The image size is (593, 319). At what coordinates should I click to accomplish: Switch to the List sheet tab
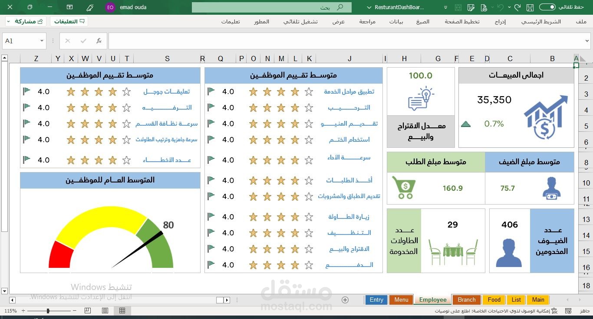(516, 300)
